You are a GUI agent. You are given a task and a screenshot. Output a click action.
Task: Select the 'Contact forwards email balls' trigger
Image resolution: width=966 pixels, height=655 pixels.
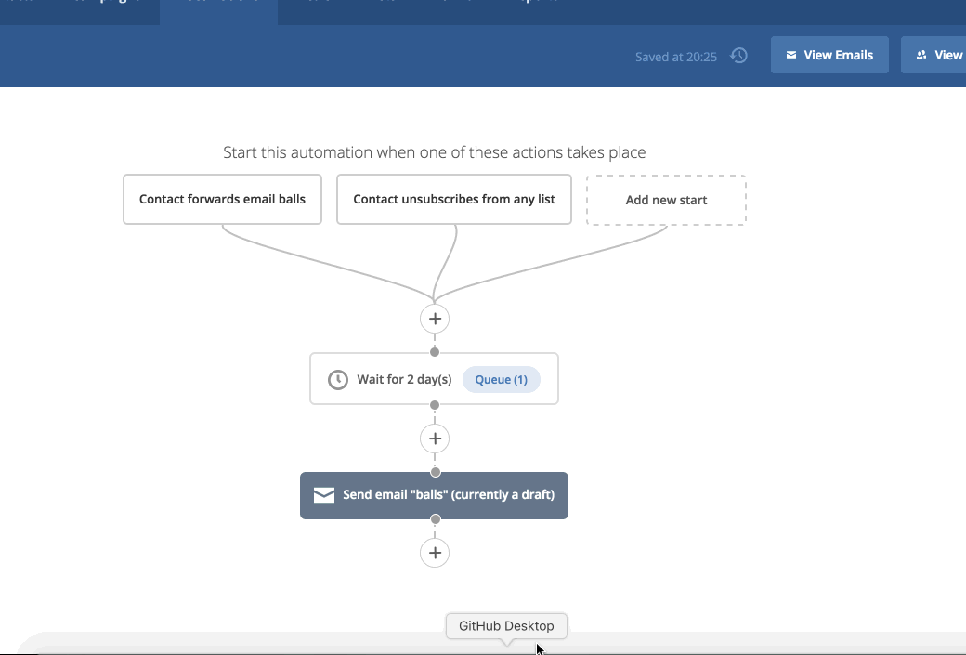tap(222, 199)
